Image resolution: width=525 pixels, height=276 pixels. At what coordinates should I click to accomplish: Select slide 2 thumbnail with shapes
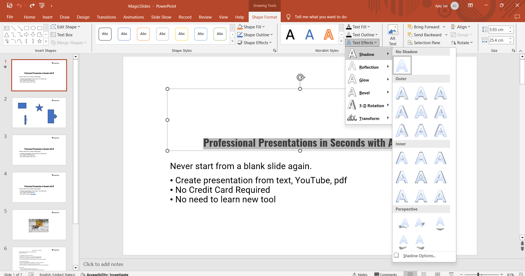point(39,112)
